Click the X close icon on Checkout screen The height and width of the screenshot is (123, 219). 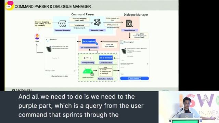(x=47, y=40)
